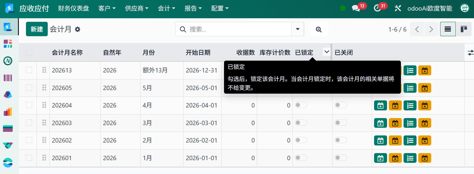Toggle the 已锁定 switch for row 202604
Viewport: 474px width, 174px height.
301,105
